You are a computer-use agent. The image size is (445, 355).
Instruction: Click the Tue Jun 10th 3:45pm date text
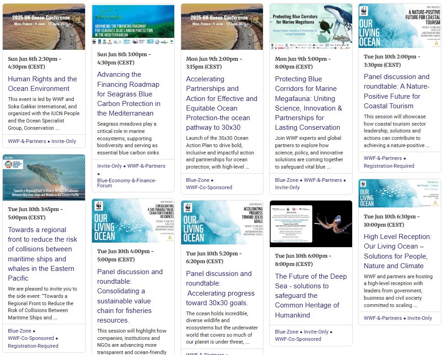click(x=36, y=213)
